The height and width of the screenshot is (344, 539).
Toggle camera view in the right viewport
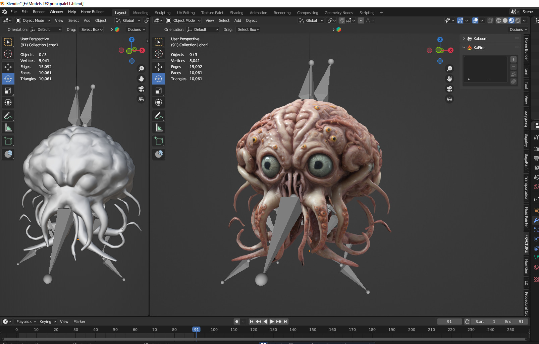449,89
